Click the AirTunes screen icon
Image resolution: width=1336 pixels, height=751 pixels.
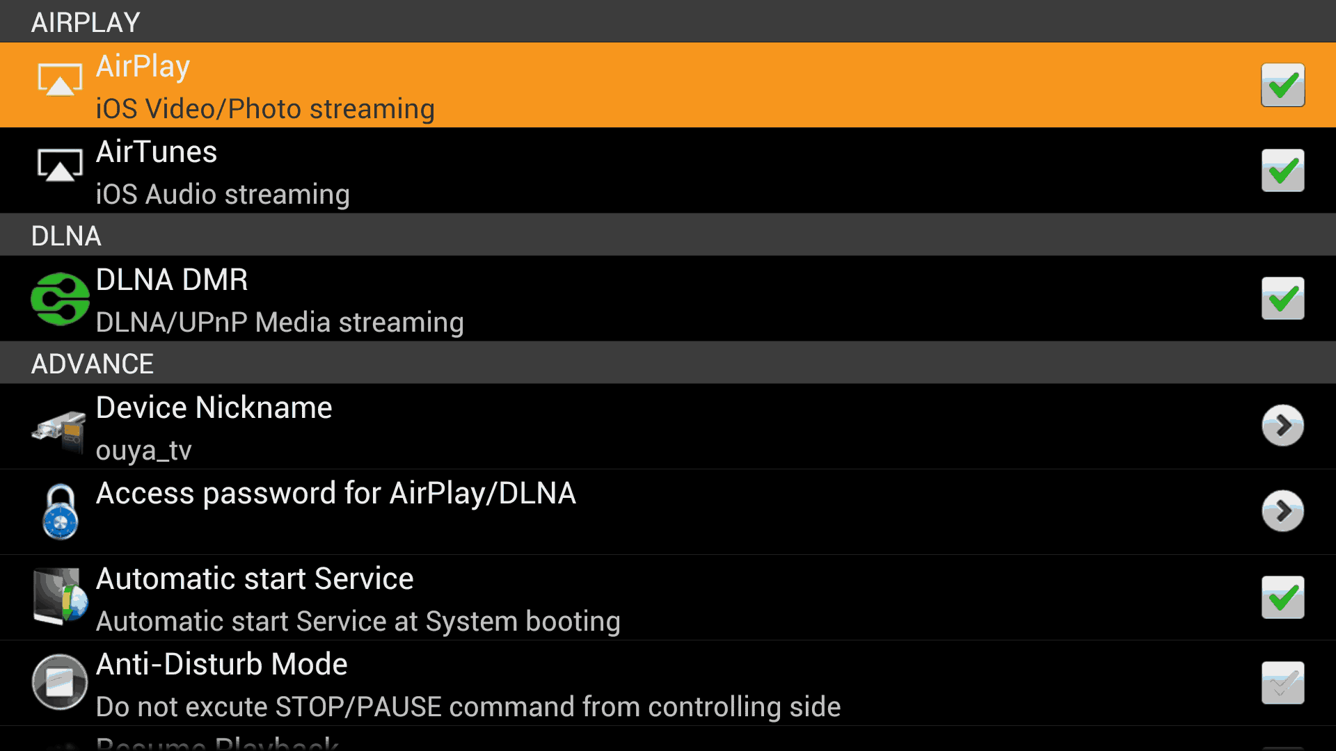pyautogui.click(x=60, y=165)
